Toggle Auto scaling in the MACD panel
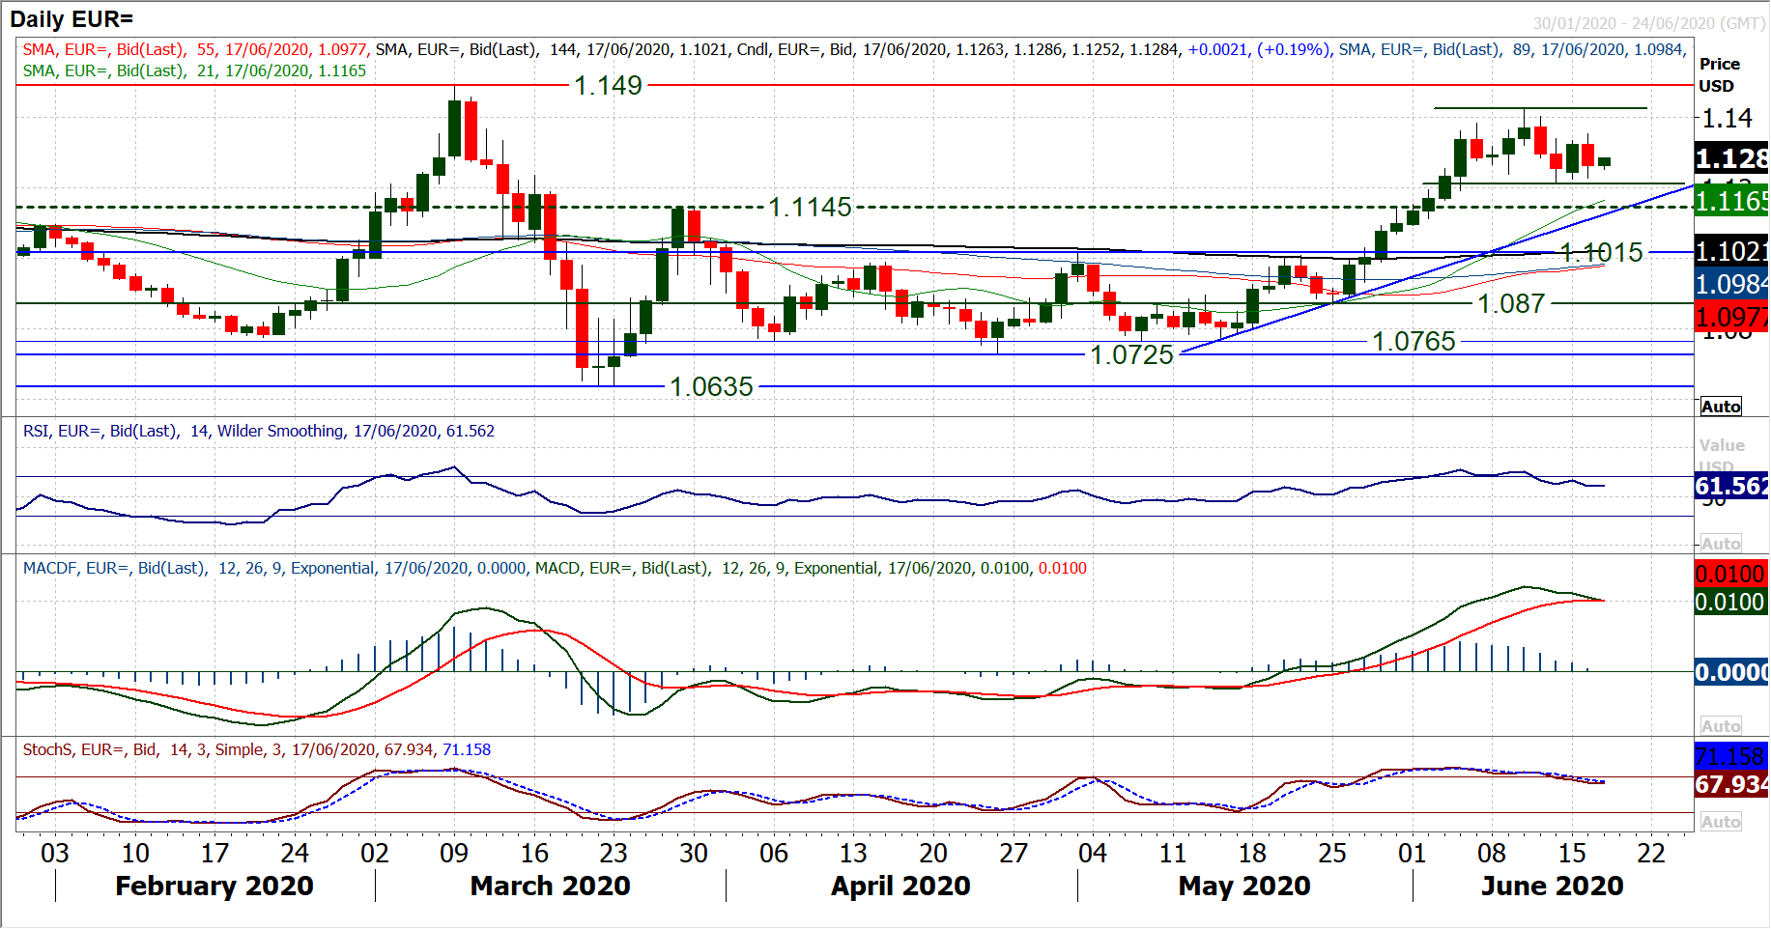Screen dimensions: 1771x929 pyautogui.click(x=1721, y=726)
